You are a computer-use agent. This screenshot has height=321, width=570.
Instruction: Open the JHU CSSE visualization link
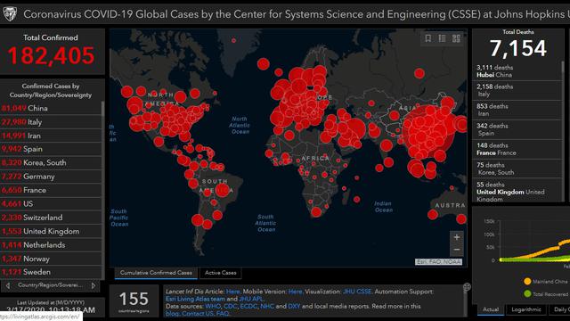357,292
